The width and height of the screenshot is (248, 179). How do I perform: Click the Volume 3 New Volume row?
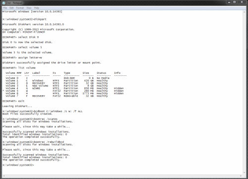(57, 86)
